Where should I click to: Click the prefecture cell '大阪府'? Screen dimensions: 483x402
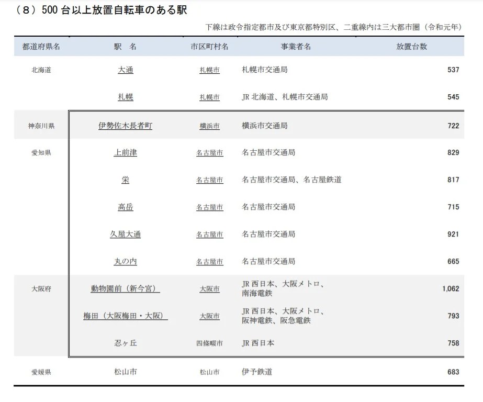click(41, 289)
